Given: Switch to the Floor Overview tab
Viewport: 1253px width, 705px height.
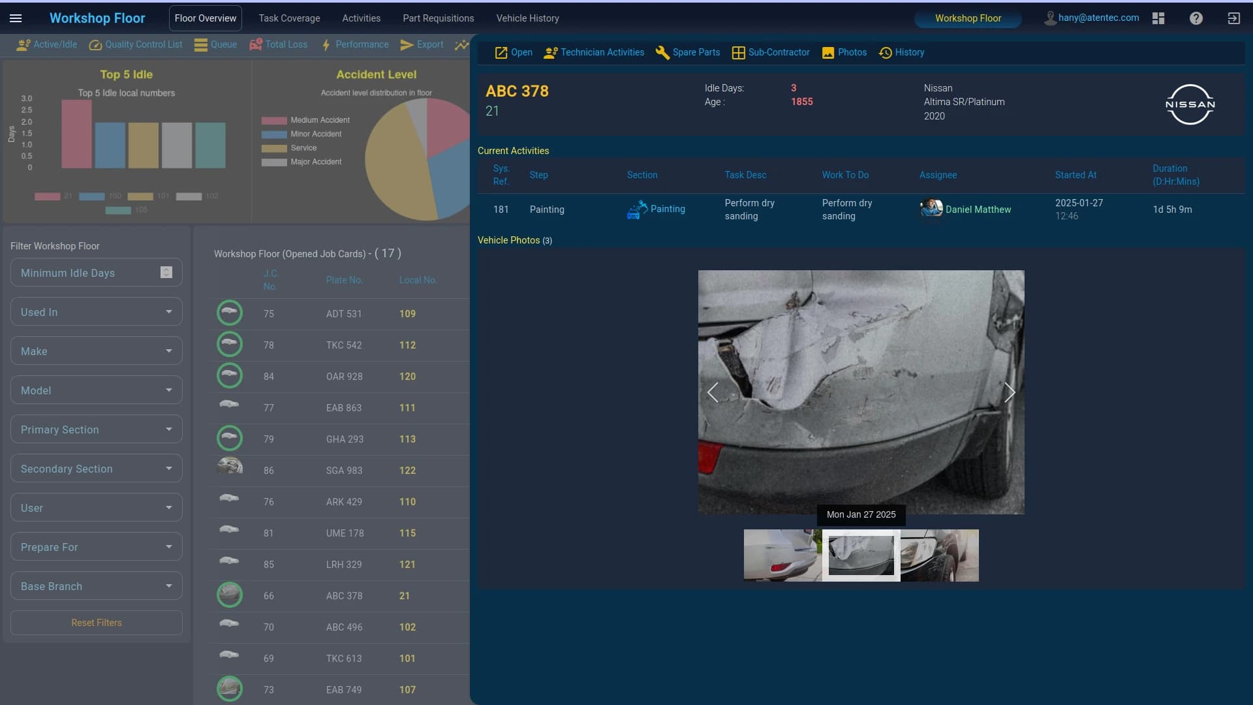Looking at the screenshot, I should pos(205,18).
